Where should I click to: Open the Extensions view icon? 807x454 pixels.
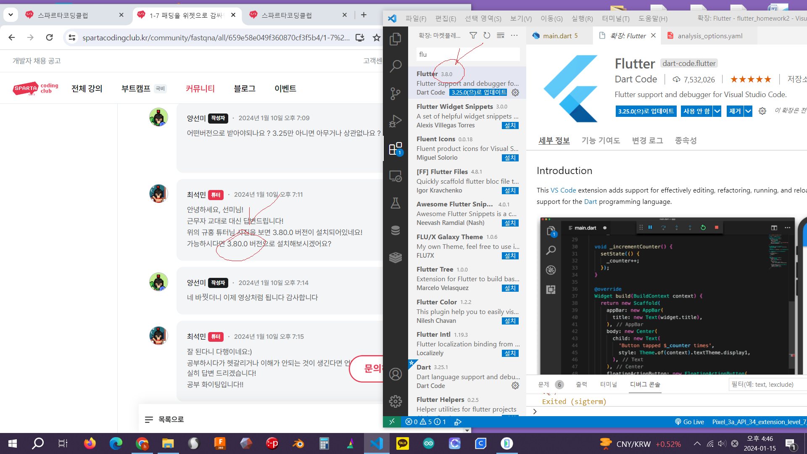click(396, 149)
